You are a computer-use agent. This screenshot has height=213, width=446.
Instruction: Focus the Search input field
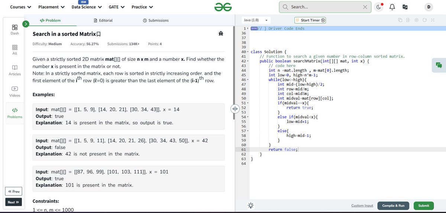(x=325, y=7)
